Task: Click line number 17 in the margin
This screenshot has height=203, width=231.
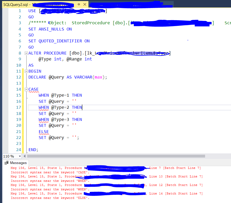Action: coord(18,107)
